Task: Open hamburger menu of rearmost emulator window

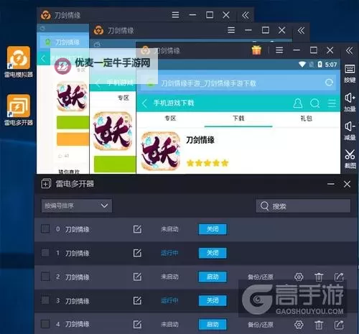Action: pyautogui.click(x=175, y=15)
